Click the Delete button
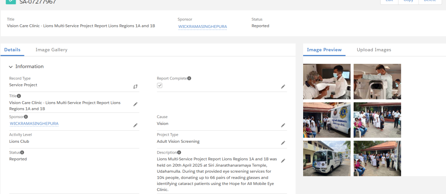446x194 pixels. click(x=430, y=1)
